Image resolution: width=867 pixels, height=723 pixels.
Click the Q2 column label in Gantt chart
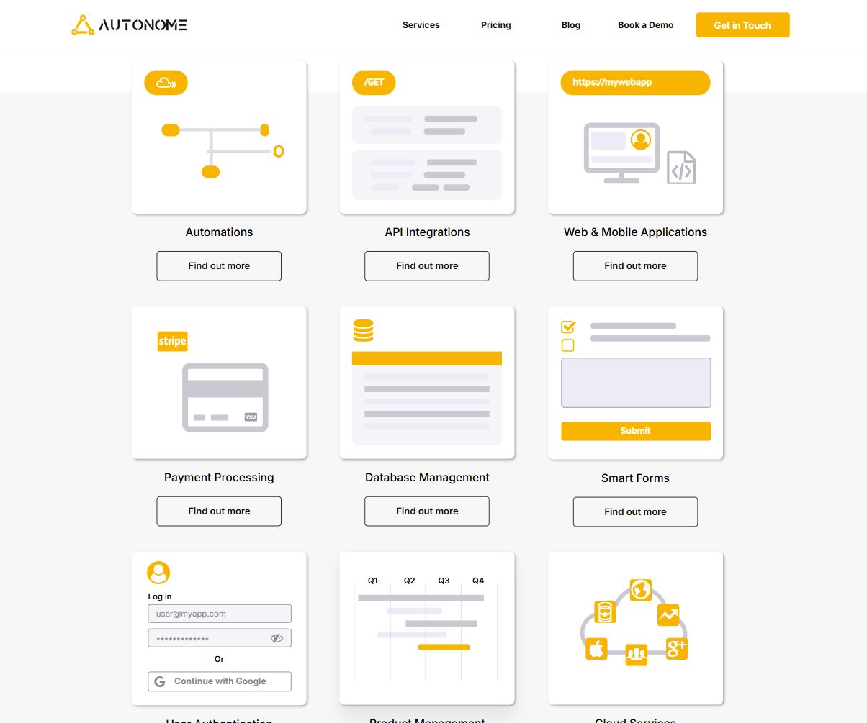click(409, 581)
